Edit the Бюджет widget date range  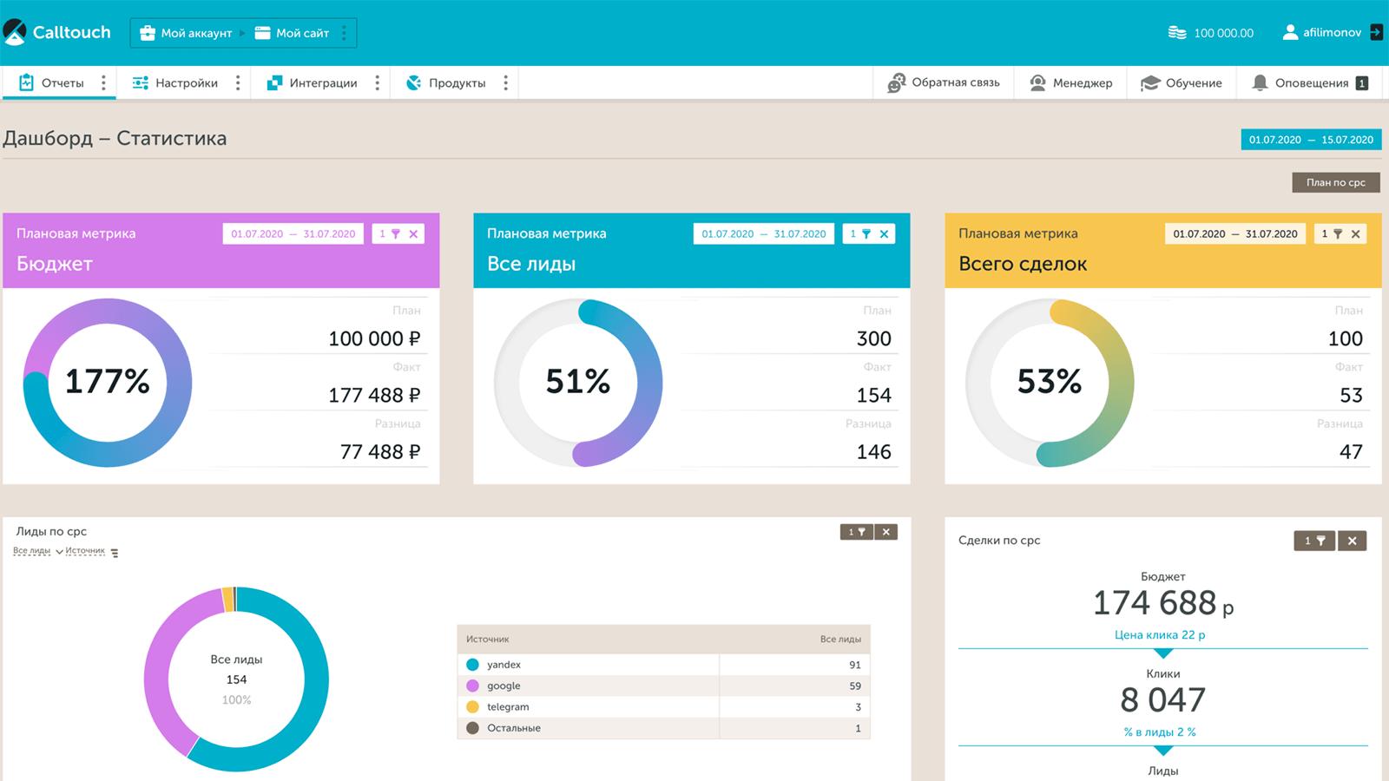(293, 233)
